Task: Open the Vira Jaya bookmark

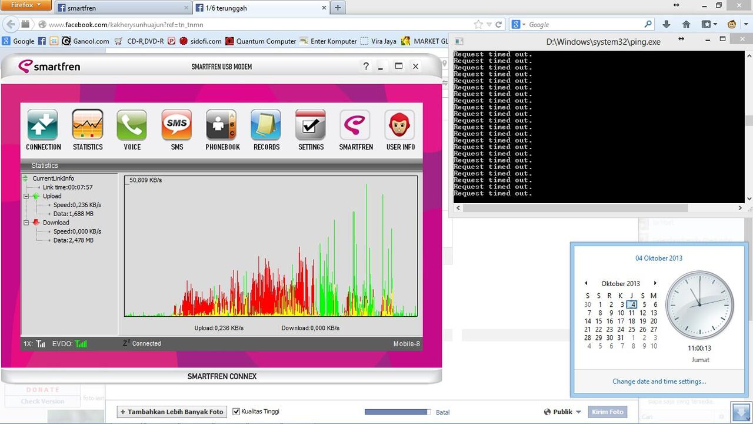Action: pos(378,41)
